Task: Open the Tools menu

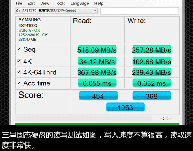Action: [60, 3]
